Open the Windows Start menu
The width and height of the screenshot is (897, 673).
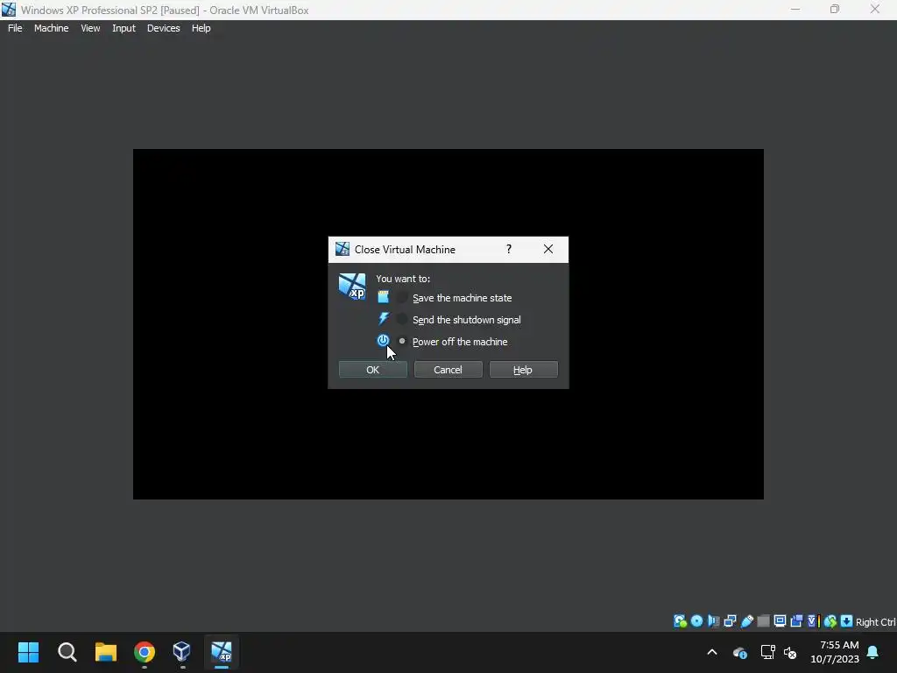tap(29, 652)
